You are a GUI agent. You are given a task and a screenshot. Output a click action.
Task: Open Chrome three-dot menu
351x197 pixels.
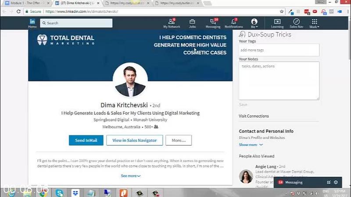tap(348, 11)
